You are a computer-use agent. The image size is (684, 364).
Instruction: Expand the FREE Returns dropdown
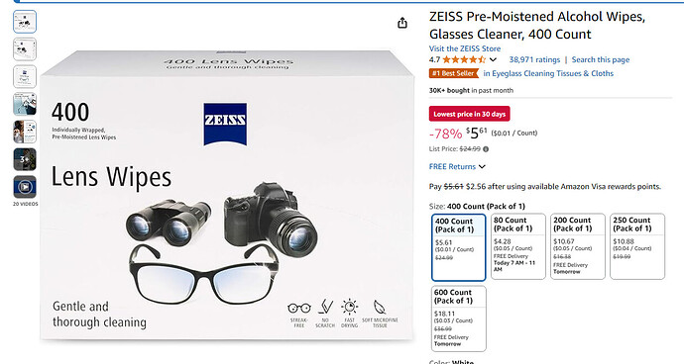coord(482,166)
